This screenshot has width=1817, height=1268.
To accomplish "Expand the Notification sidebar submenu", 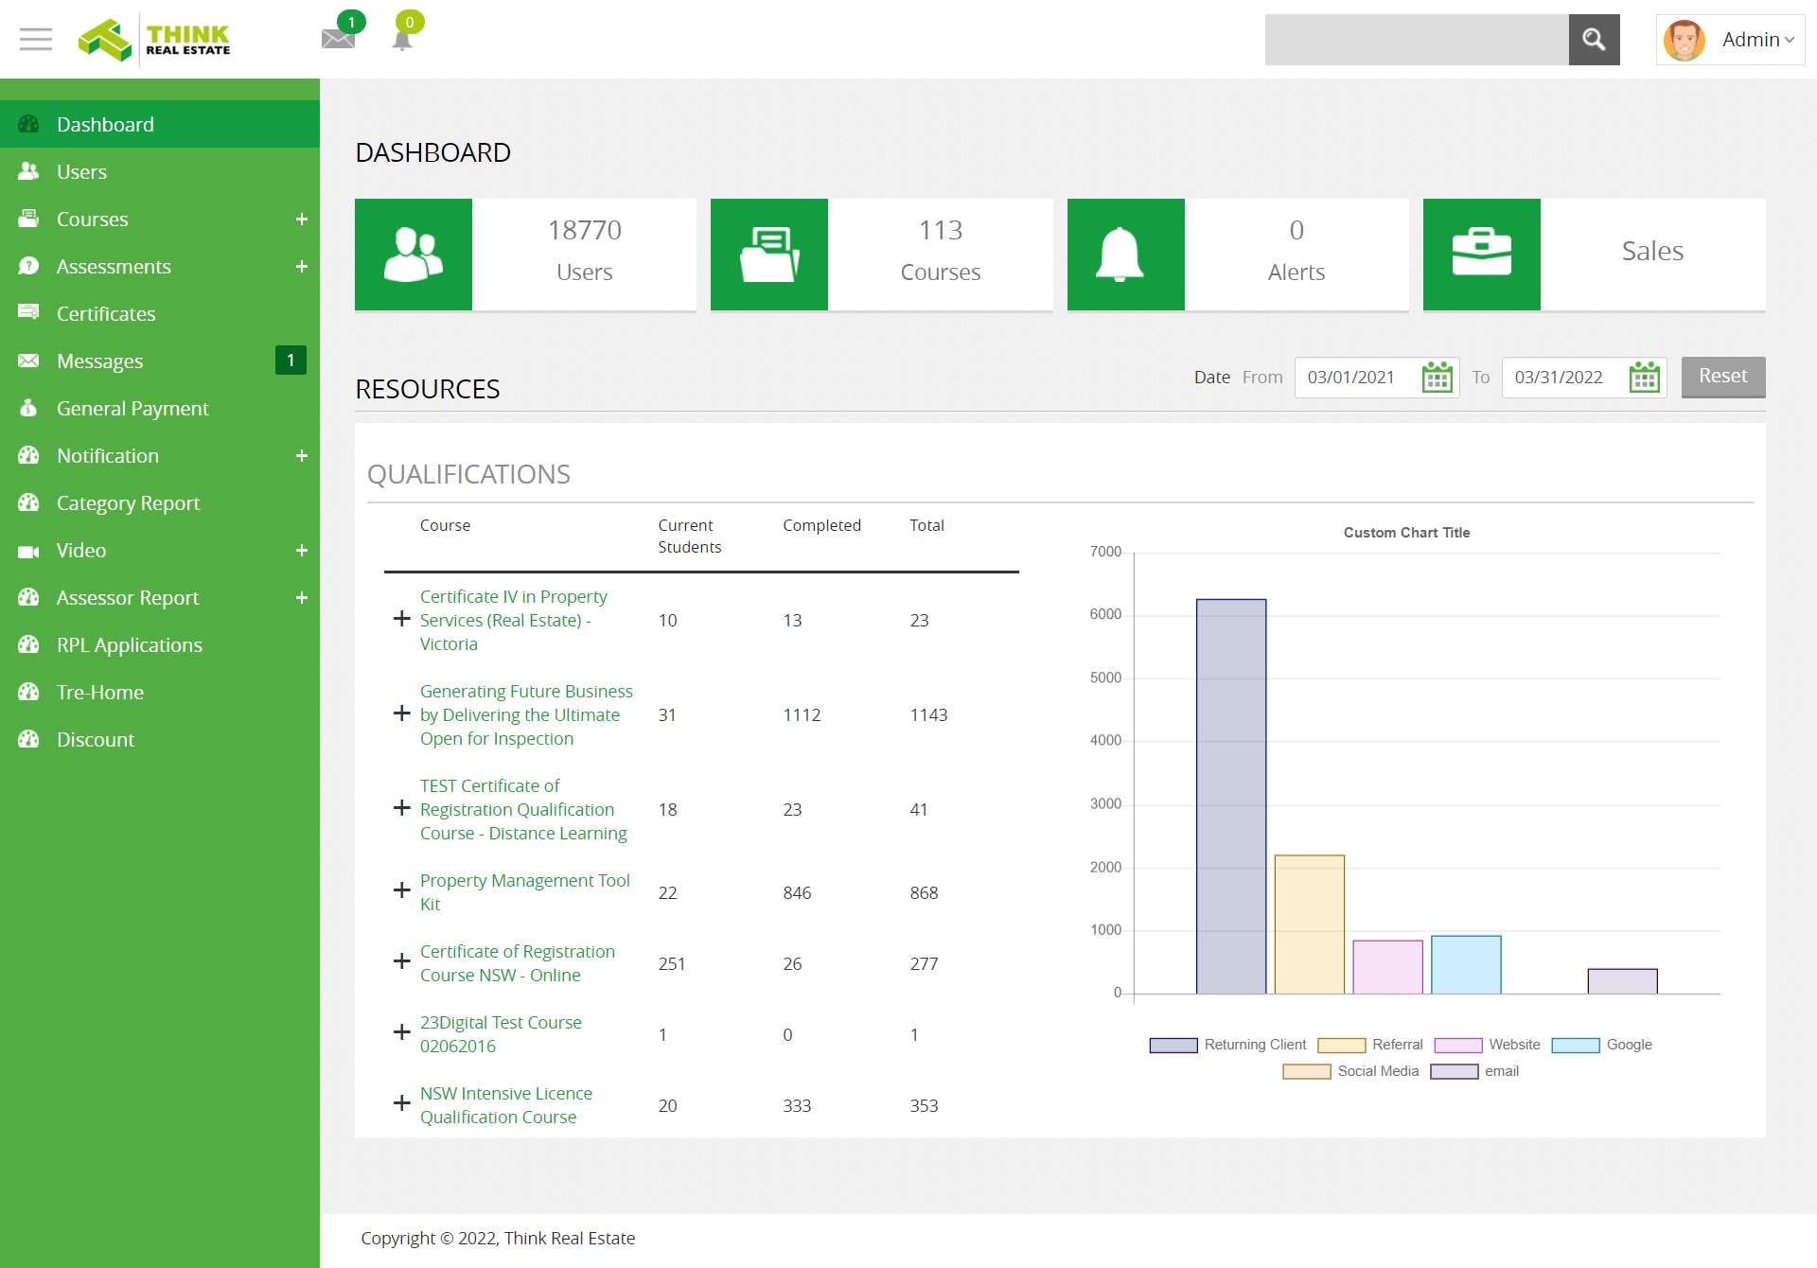I will click(301, 456).
